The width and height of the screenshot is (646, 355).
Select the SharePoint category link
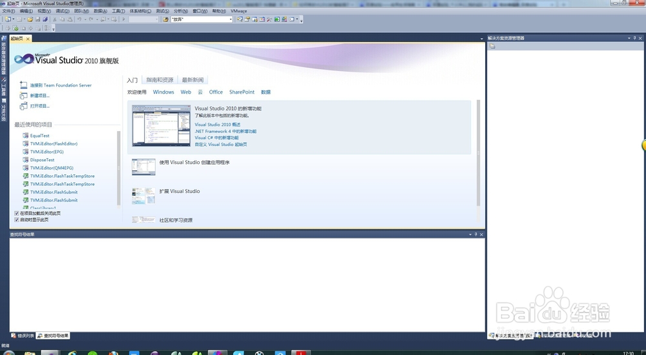[242, 92]
